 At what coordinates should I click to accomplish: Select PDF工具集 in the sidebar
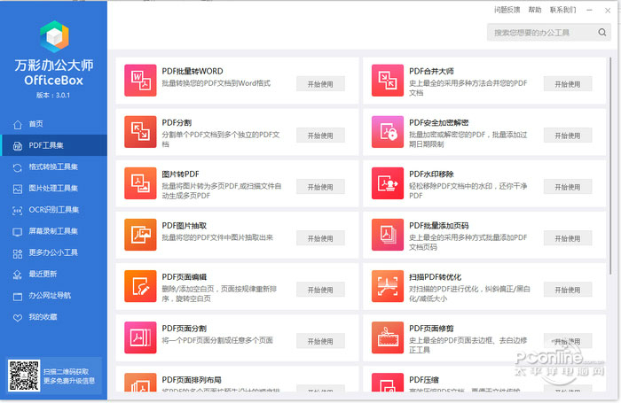(x=53, y=145)
